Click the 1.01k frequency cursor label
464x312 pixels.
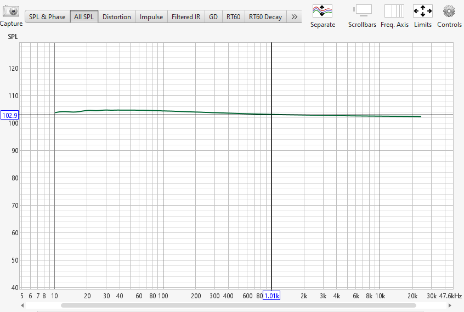click(271, 296)
